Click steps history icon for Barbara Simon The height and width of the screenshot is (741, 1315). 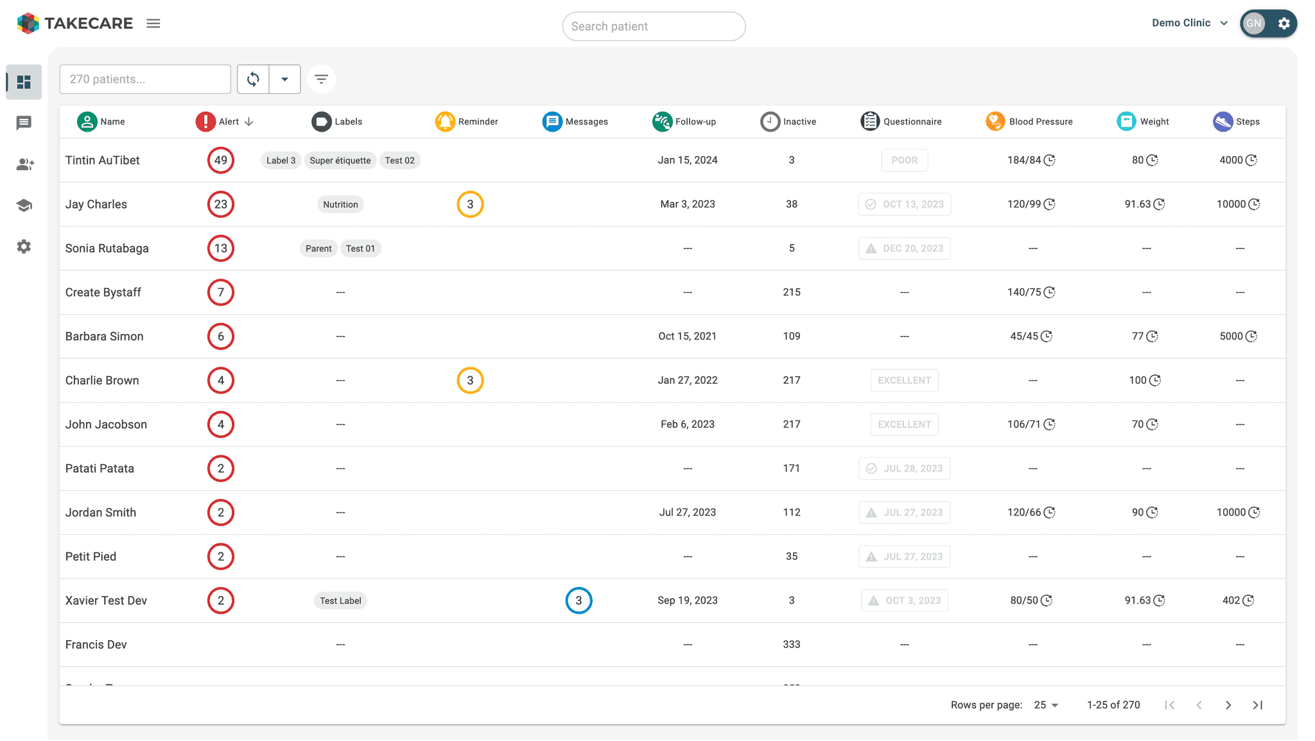point(1251,336)
